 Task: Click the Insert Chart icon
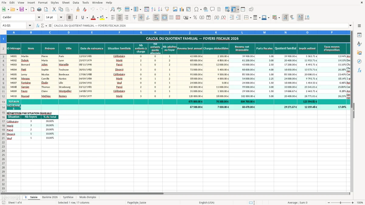pyautogui.click(x=182, y=9)
